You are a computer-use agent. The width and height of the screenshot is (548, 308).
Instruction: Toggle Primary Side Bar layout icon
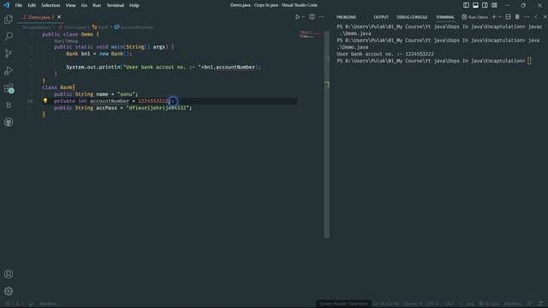(466, 5)
